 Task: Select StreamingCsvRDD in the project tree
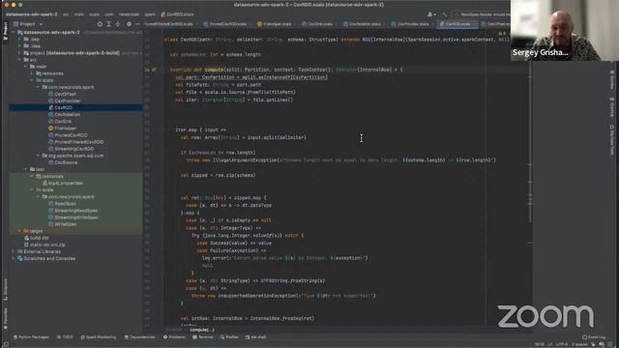click(74, 149)
